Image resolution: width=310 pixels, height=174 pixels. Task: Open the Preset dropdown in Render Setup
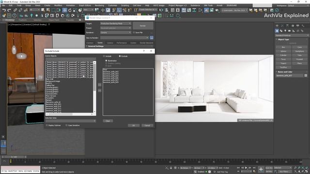tap(116, 28)
